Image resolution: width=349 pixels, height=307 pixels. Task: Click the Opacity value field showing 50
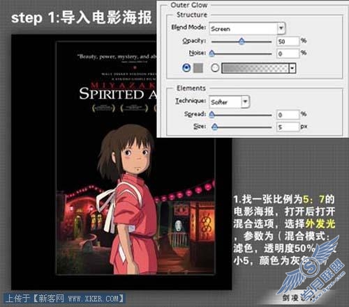pos(288,41)
